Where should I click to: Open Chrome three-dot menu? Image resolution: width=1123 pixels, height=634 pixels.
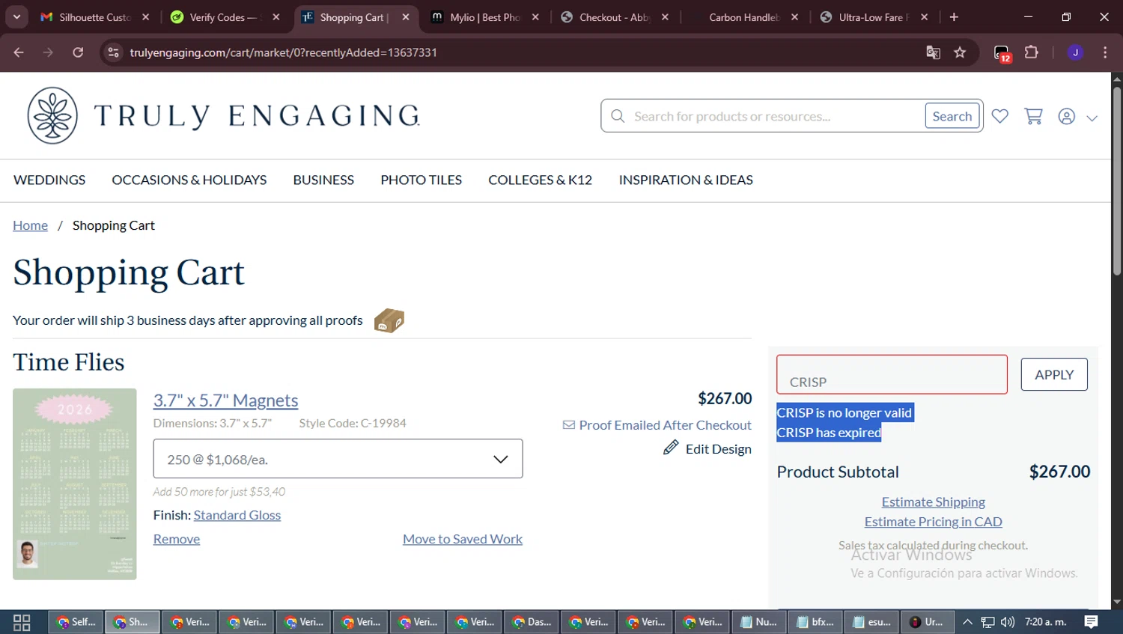[x=1105, y=52]
